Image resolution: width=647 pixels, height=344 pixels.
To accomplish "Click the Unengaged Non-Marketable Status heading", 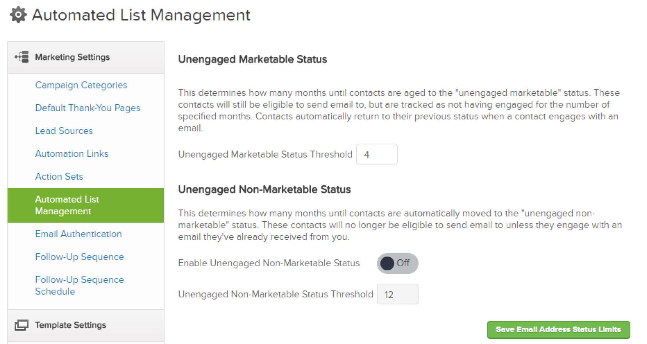I will point(264,189).
